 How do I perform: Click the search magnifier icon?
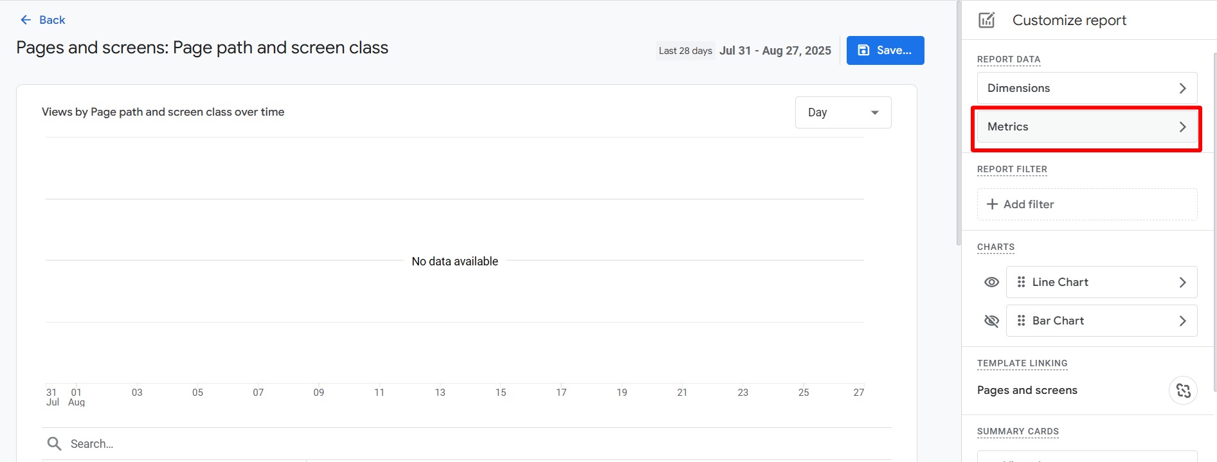point(54,443)
